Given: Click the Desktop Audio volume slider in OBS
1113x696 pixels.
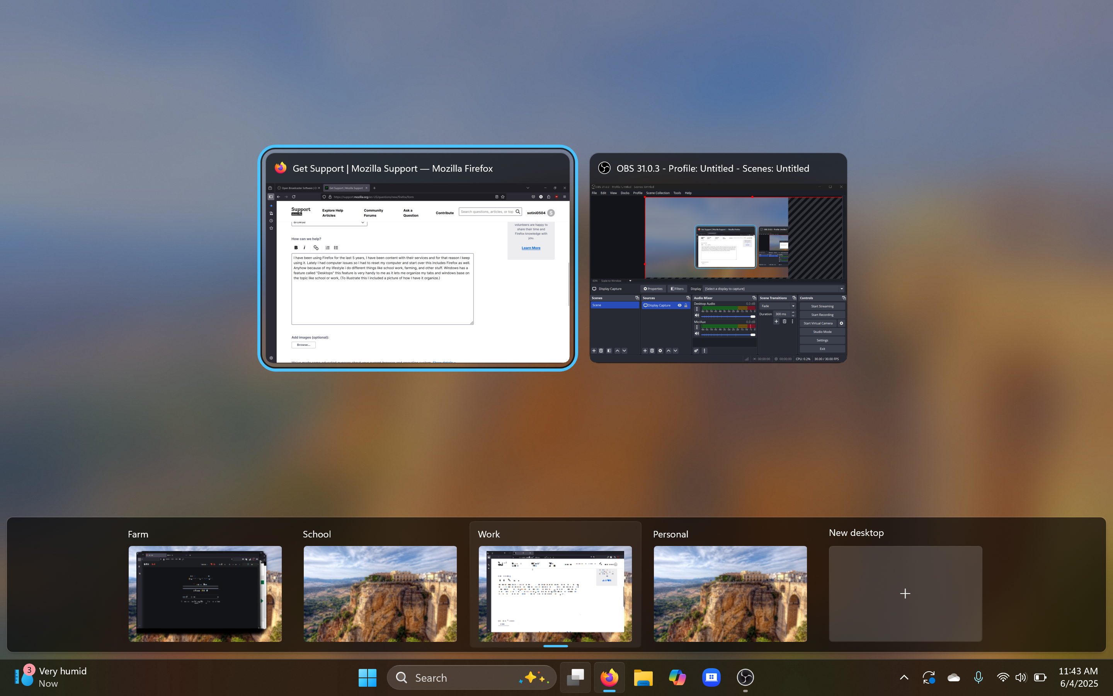Looking at the screenshot, I should [728, 316].
